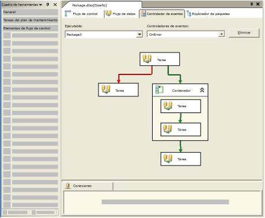Expand the General toolbox section
The height and width of the screenshot is (218, 265).
point(31,12)
